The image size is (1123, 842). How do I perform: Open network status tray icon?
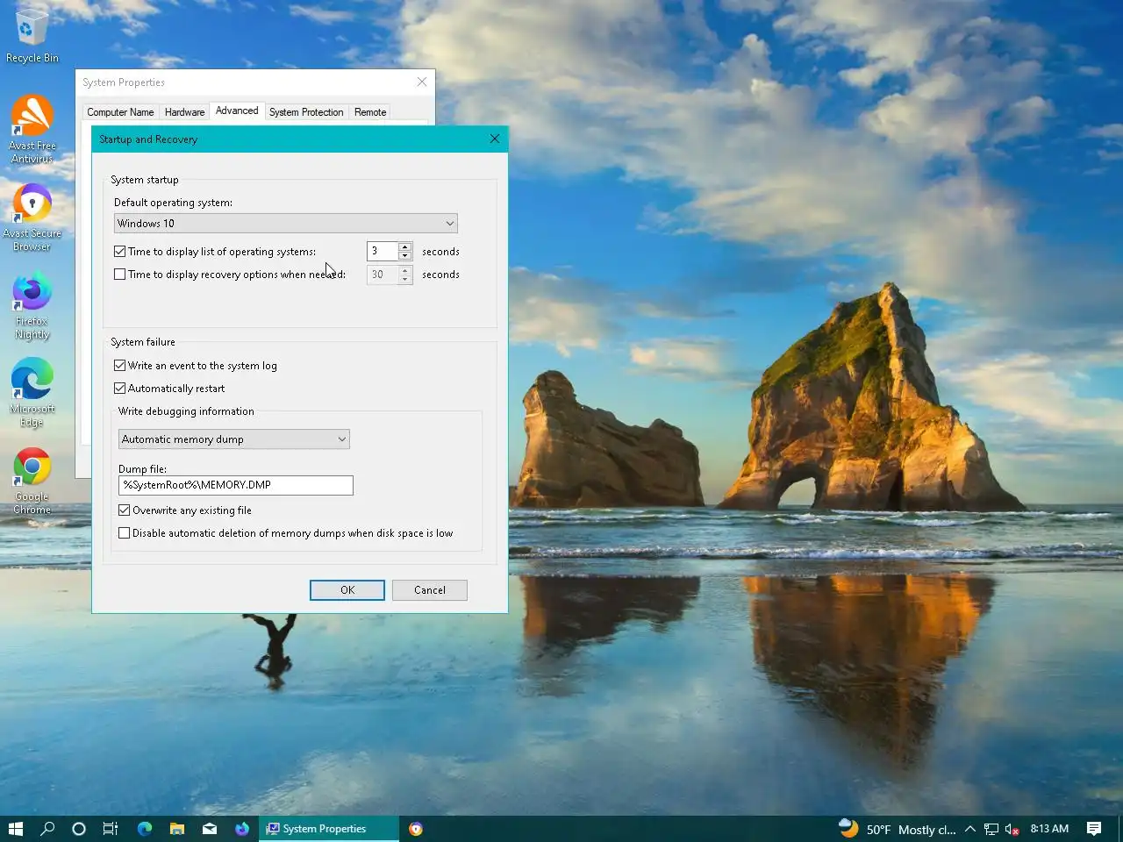(x=991, y=829)
